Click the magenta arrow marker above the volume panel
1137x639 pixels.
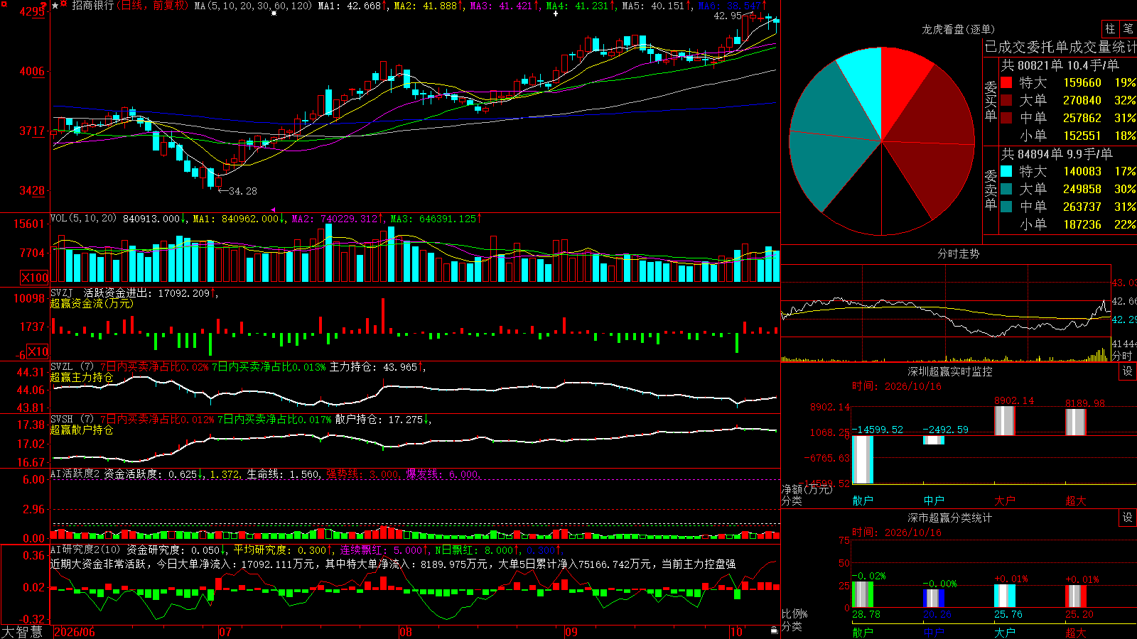point(274,210)
